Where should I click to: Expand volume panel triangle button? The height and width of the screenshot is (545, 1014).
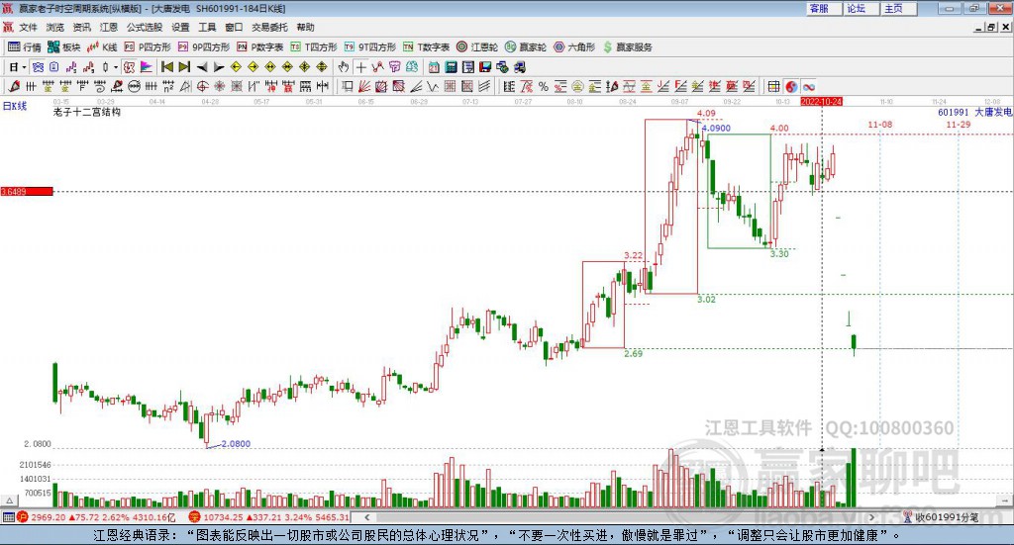(x=9, y=500)
